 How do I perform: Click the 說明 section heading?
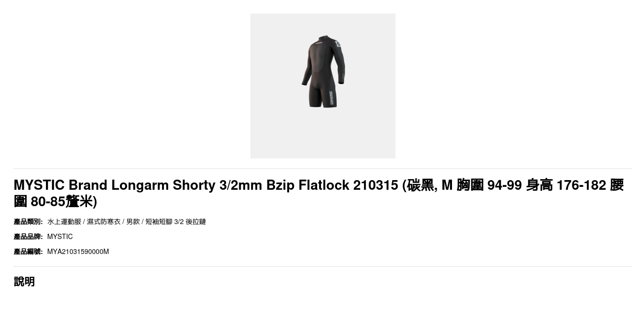(24, 282)
